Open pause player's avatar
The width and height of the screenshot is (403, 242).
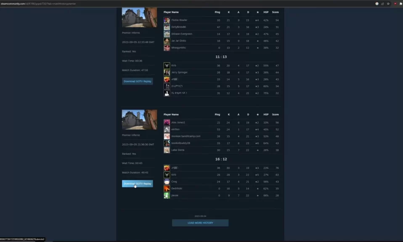pos(167,195)
